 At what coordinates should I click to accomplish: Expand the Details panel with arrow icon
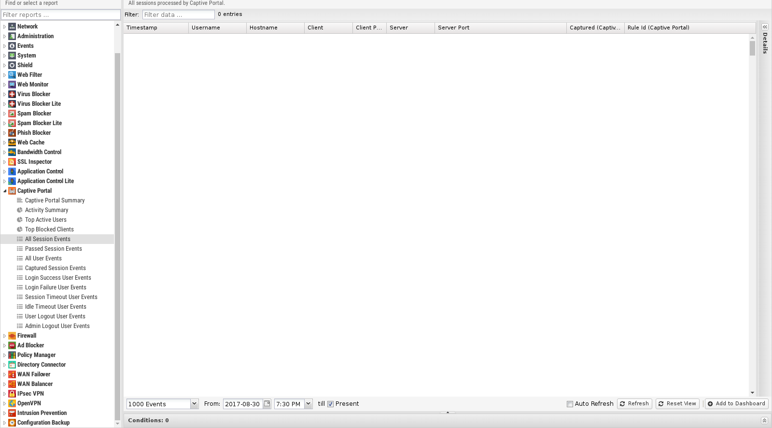(x=765, y=27)
